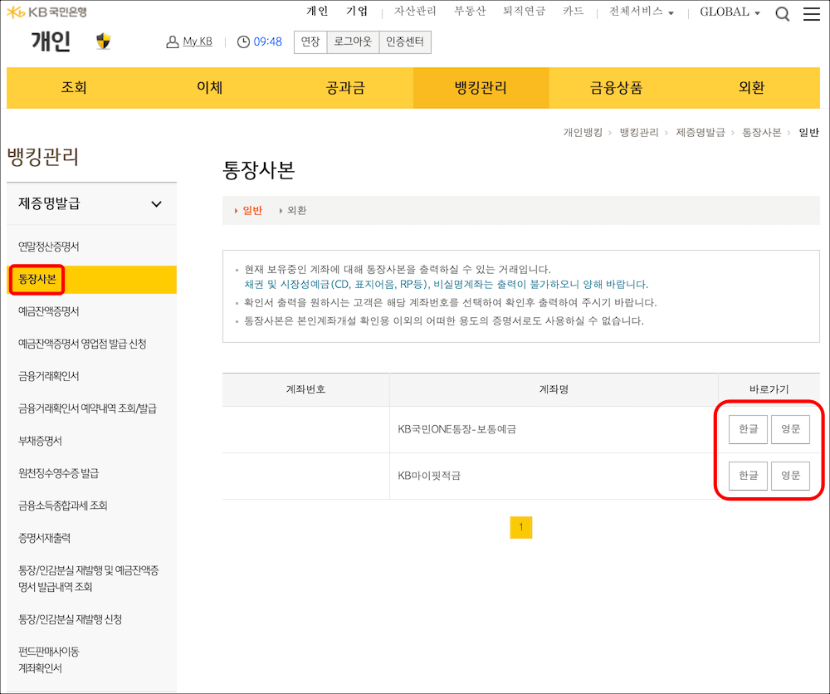Open 카드 top menu
This screenshot has width=830, height=694.
574,11
